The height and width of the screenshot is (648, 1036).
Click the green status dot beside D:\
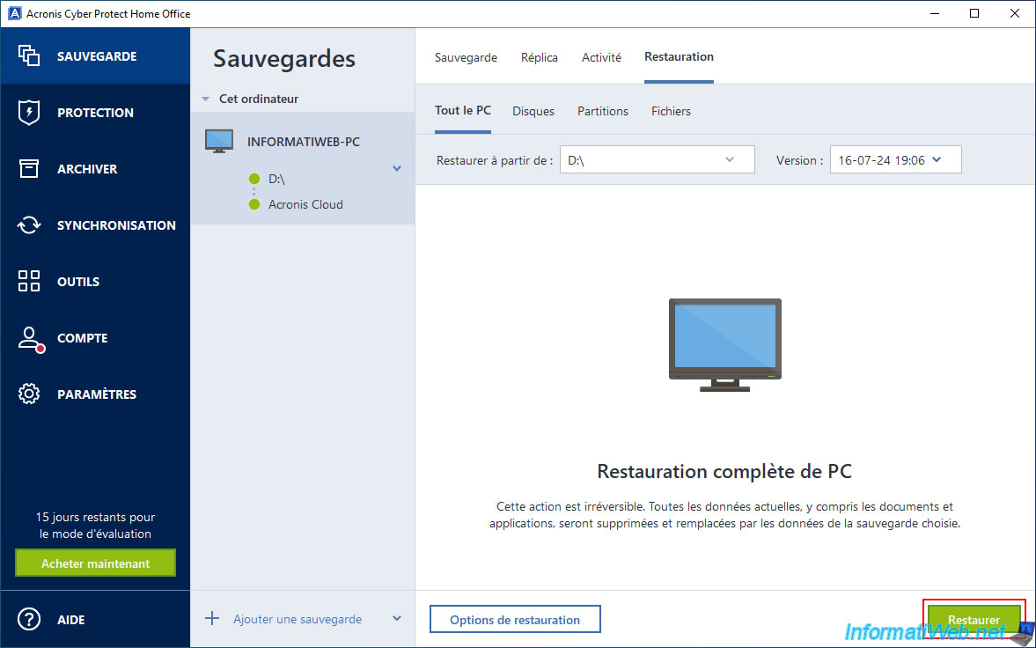(x=254, y=180)
